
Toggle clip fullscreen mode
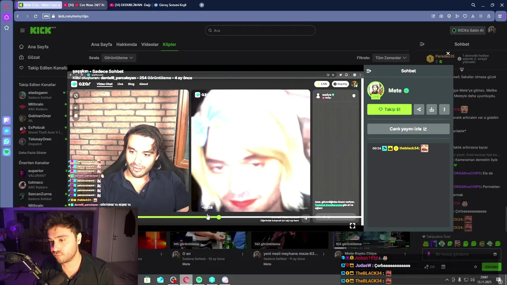coord(352,226)
